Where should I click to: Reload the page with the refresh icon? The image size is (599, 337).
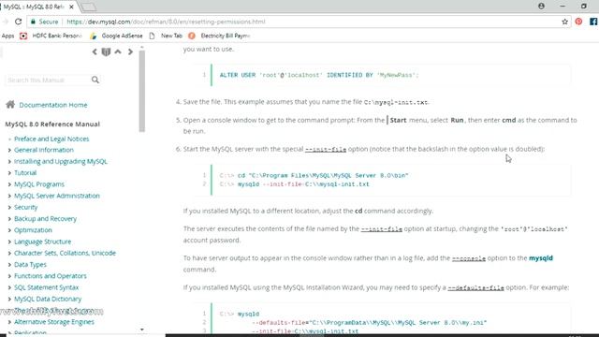pyautogui.click(x=18, y=22)
